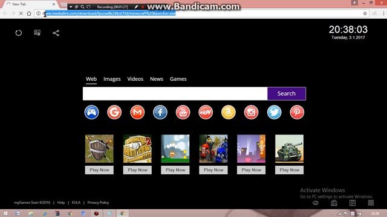
Task: Click the browser home button
Action: pos(29,13)
